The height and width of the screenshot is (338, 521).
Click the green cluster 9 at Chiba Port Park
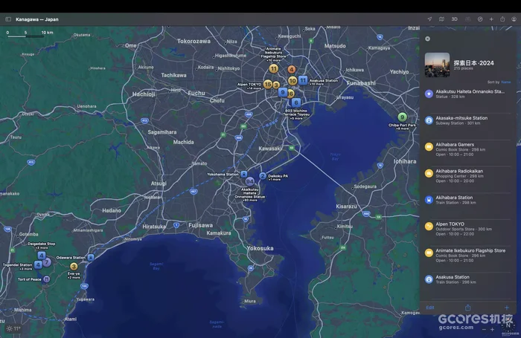(402, 117)
